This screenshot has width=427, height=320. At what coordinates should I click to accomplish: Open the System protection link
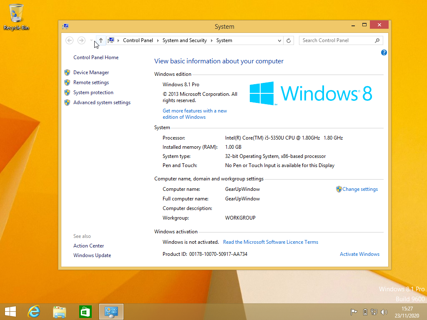coord(93,92)
